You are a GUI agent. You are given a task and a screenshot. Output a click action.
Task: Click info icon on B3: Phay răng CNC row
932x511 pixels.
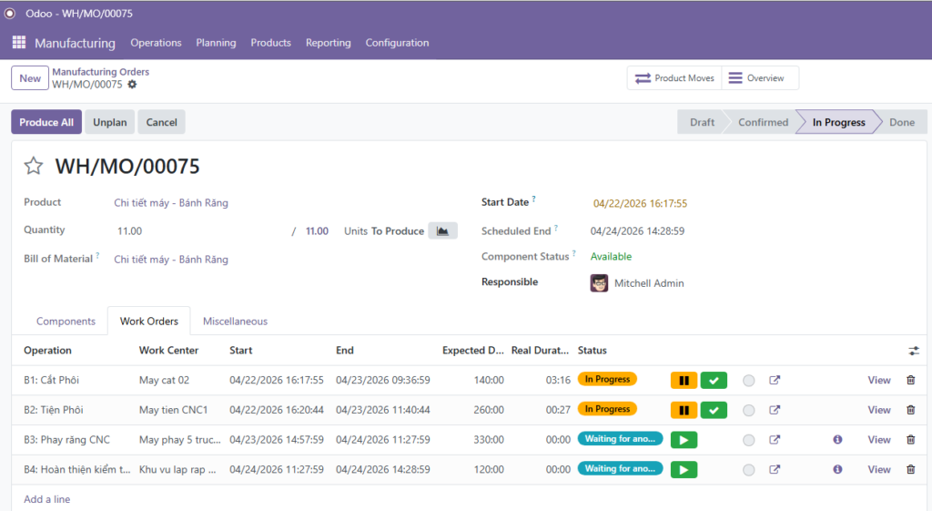[x=837, y=440]
